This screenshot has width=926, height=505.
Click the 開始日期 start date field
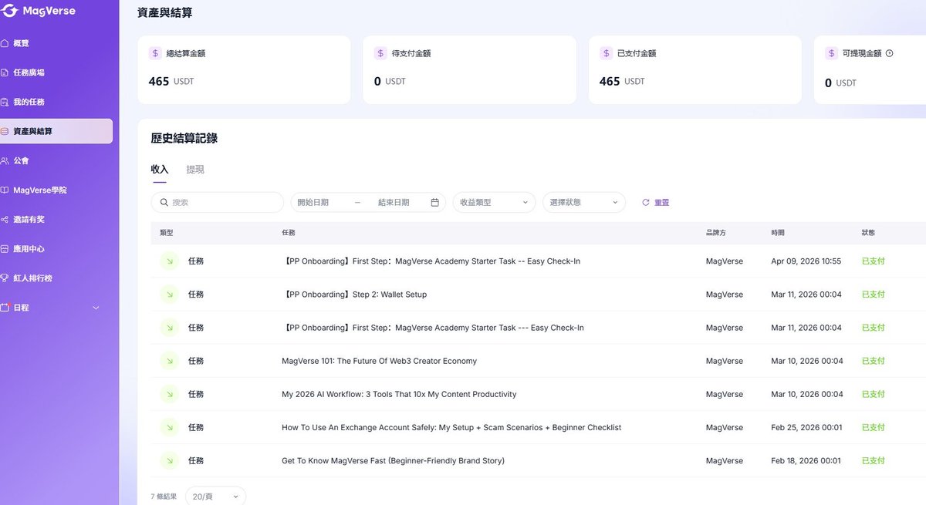tap(313, 202)
